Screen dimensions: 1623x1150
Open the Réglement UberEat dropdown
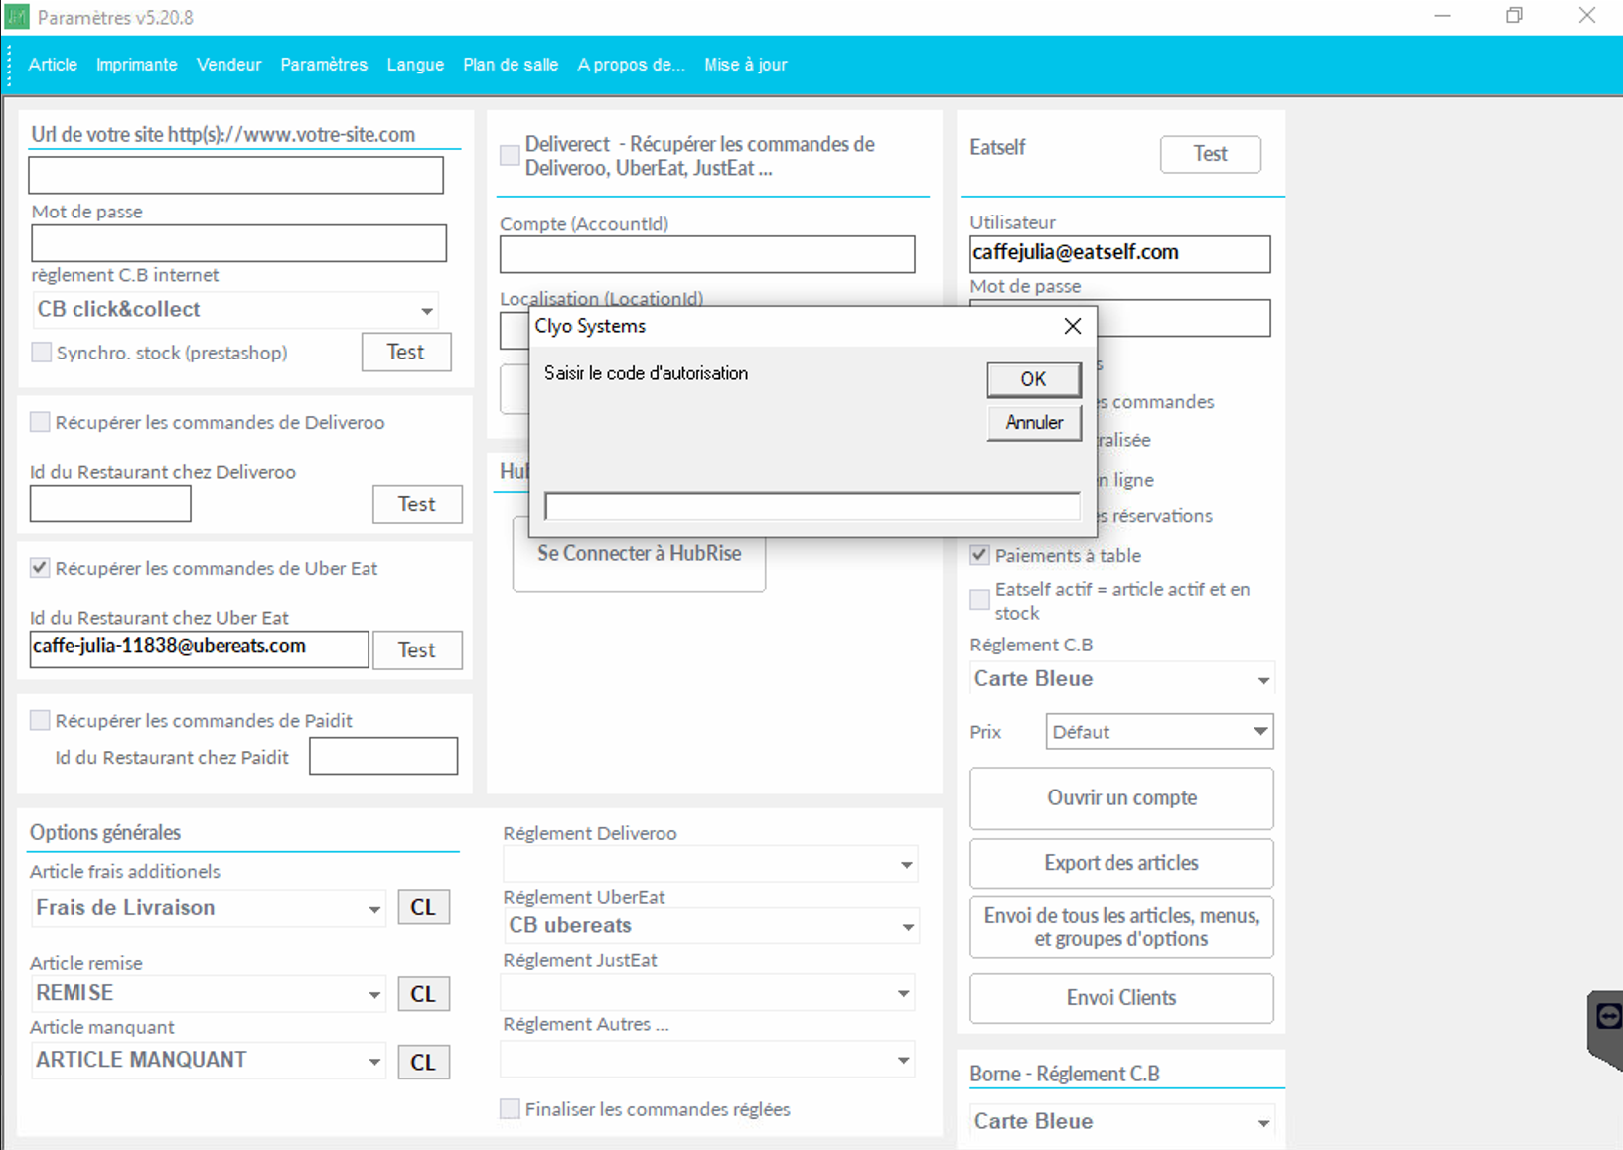(907, 926)
